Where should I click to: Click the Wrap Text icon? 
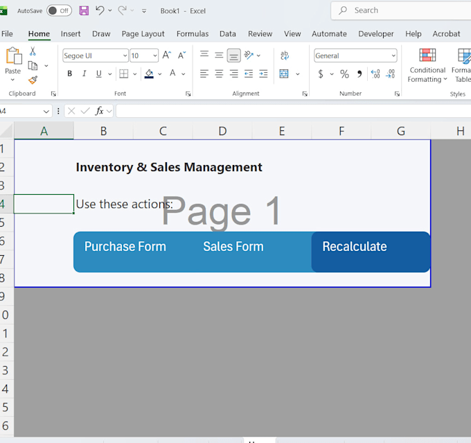coord(284,55)
